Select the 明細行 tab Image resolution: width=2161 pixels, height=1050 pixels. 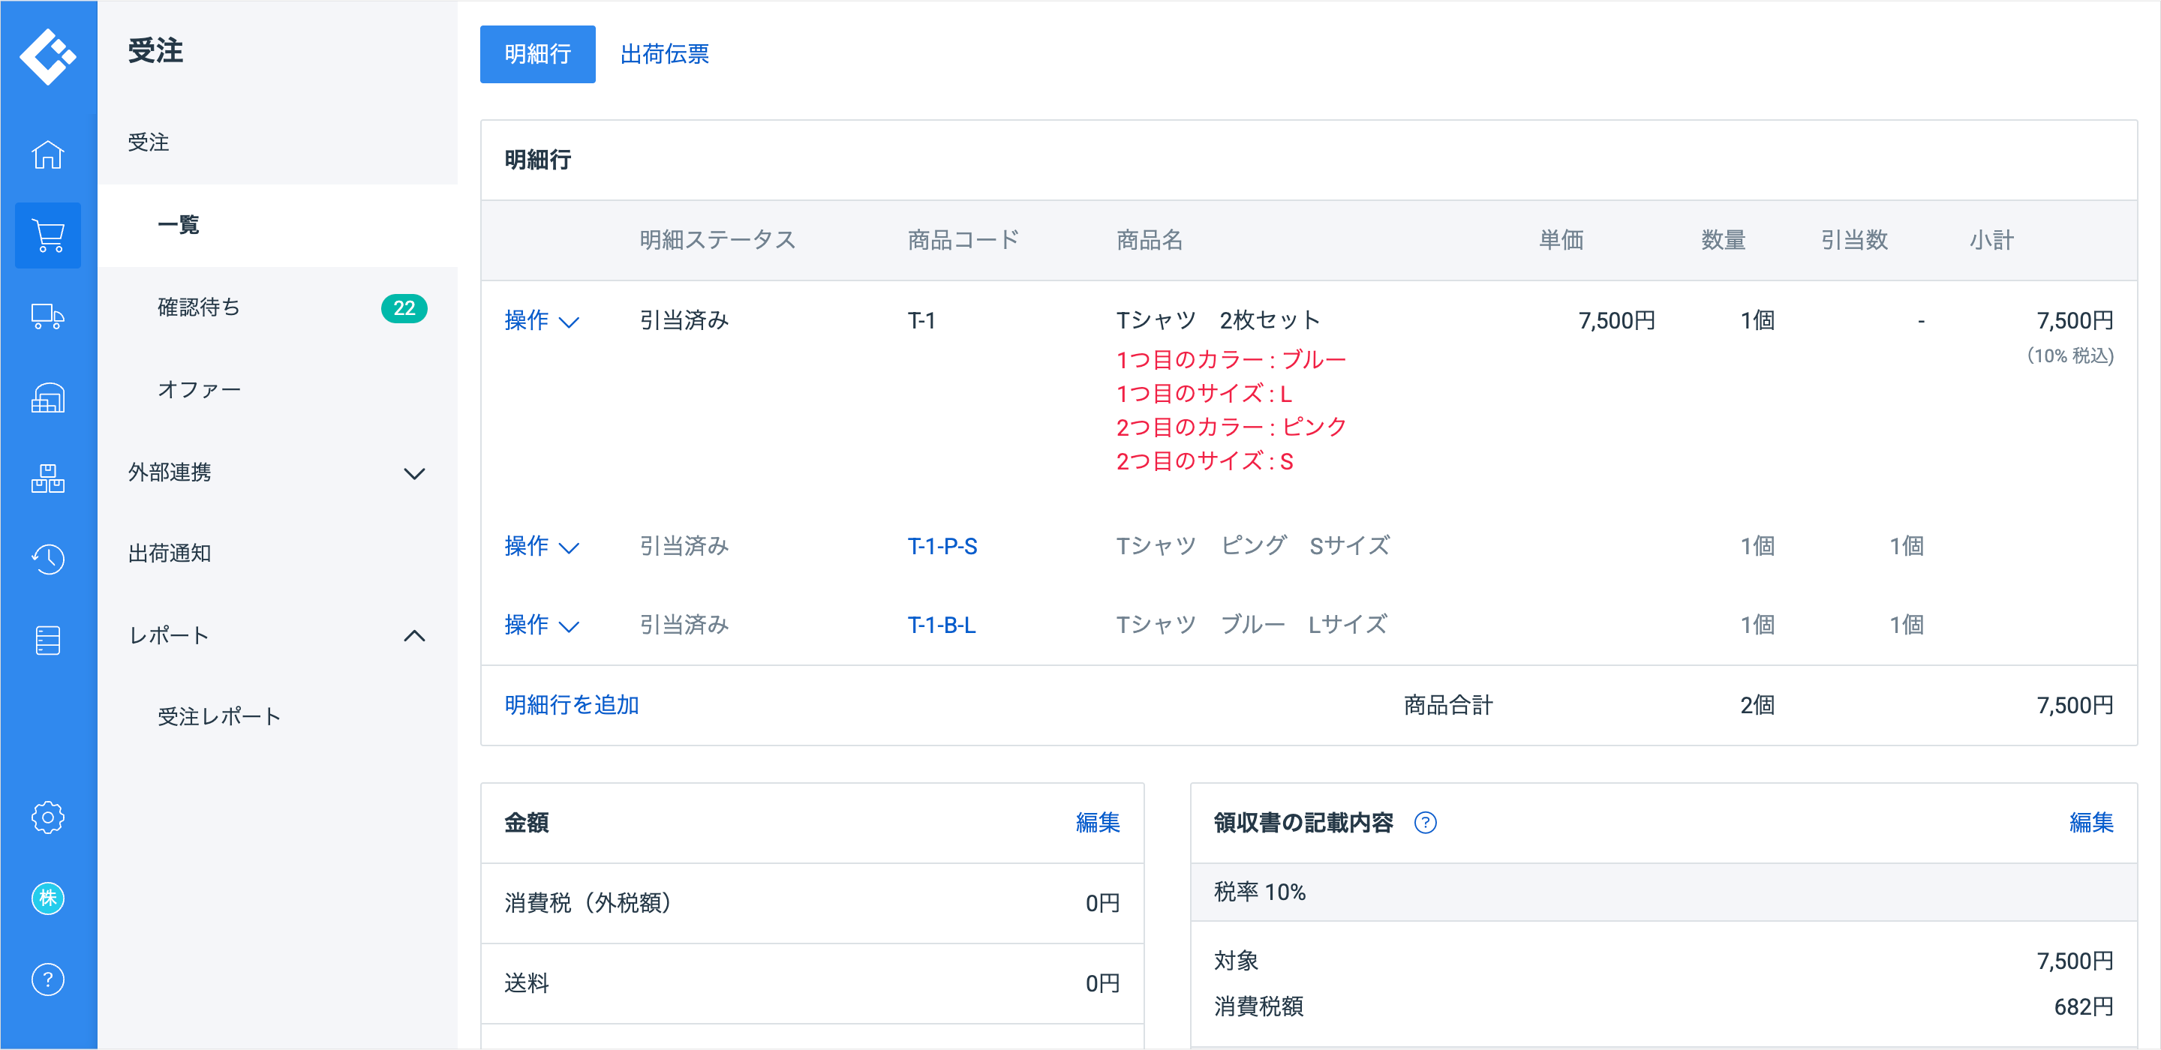tap(537, 55)
